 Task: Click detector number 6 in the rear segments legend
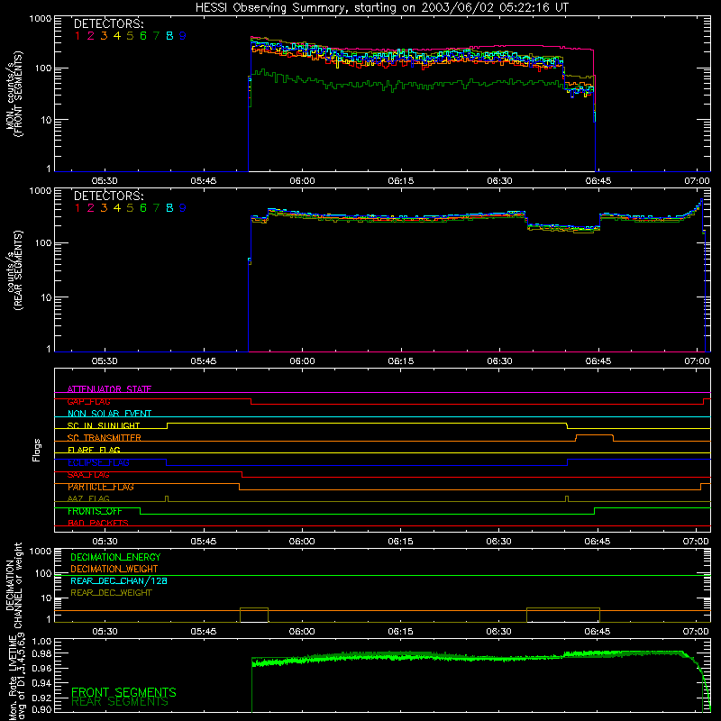pos(143,208)
